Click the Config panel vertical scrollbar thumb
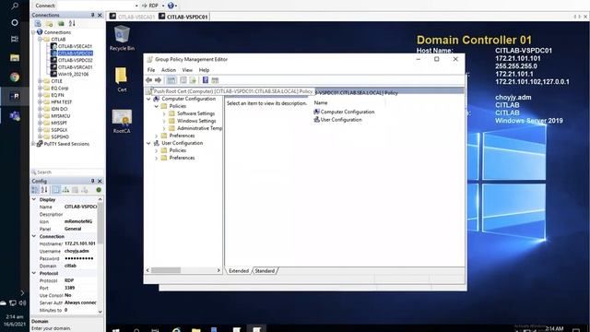This screenshot has width=590, height=332. coord(100,222)
